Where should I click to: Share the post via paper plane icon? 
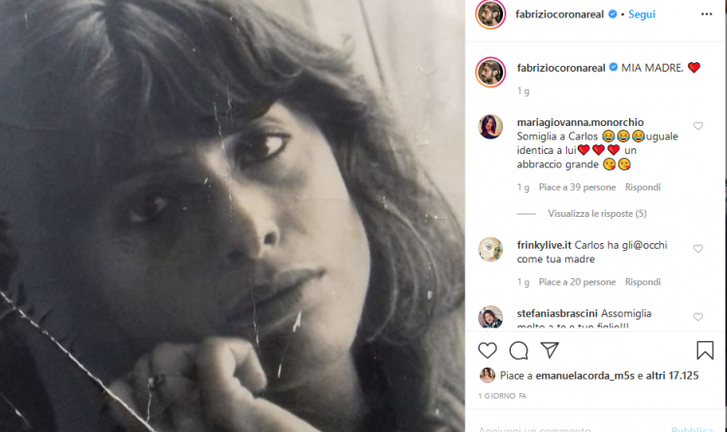(x=549, y=351)
